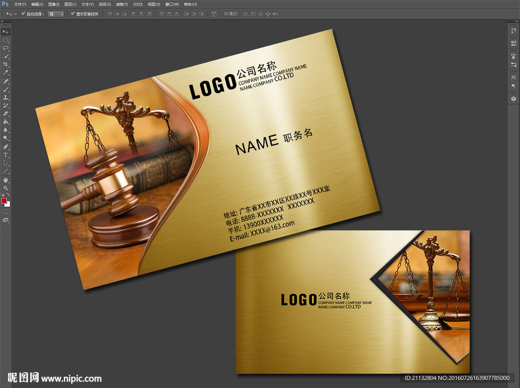Toggle 自动选择 checkbox
Image resolution: width=520 pixels, height=388 pixels.
[x=23, y=14]
